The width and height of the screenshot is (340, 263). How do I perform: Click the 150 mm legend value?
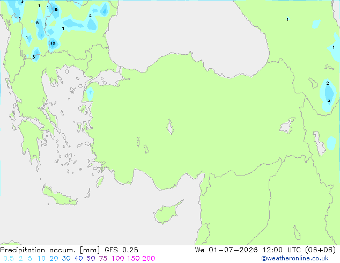point(133,259)
